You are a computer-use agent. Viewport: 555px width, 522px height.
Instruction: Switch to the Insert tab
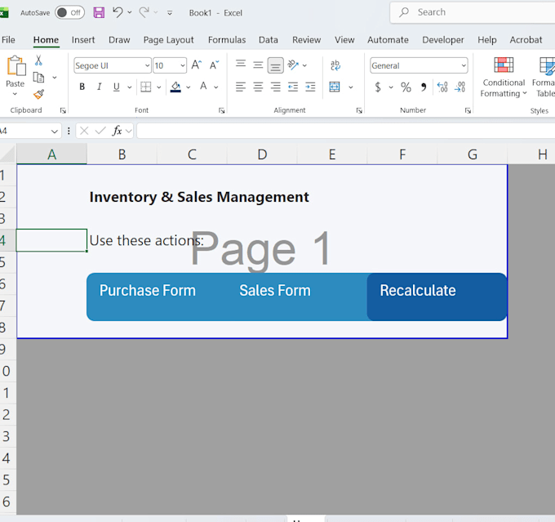coord(83,40)
